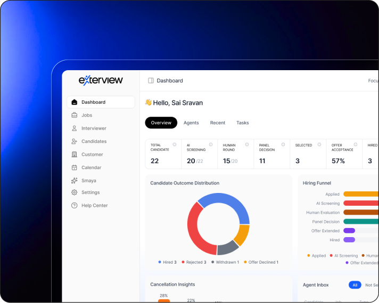Click the 28% cancellation bar label
Image resolution: width=379 pixels, height=303 pixels.
(x=163, y=296)
